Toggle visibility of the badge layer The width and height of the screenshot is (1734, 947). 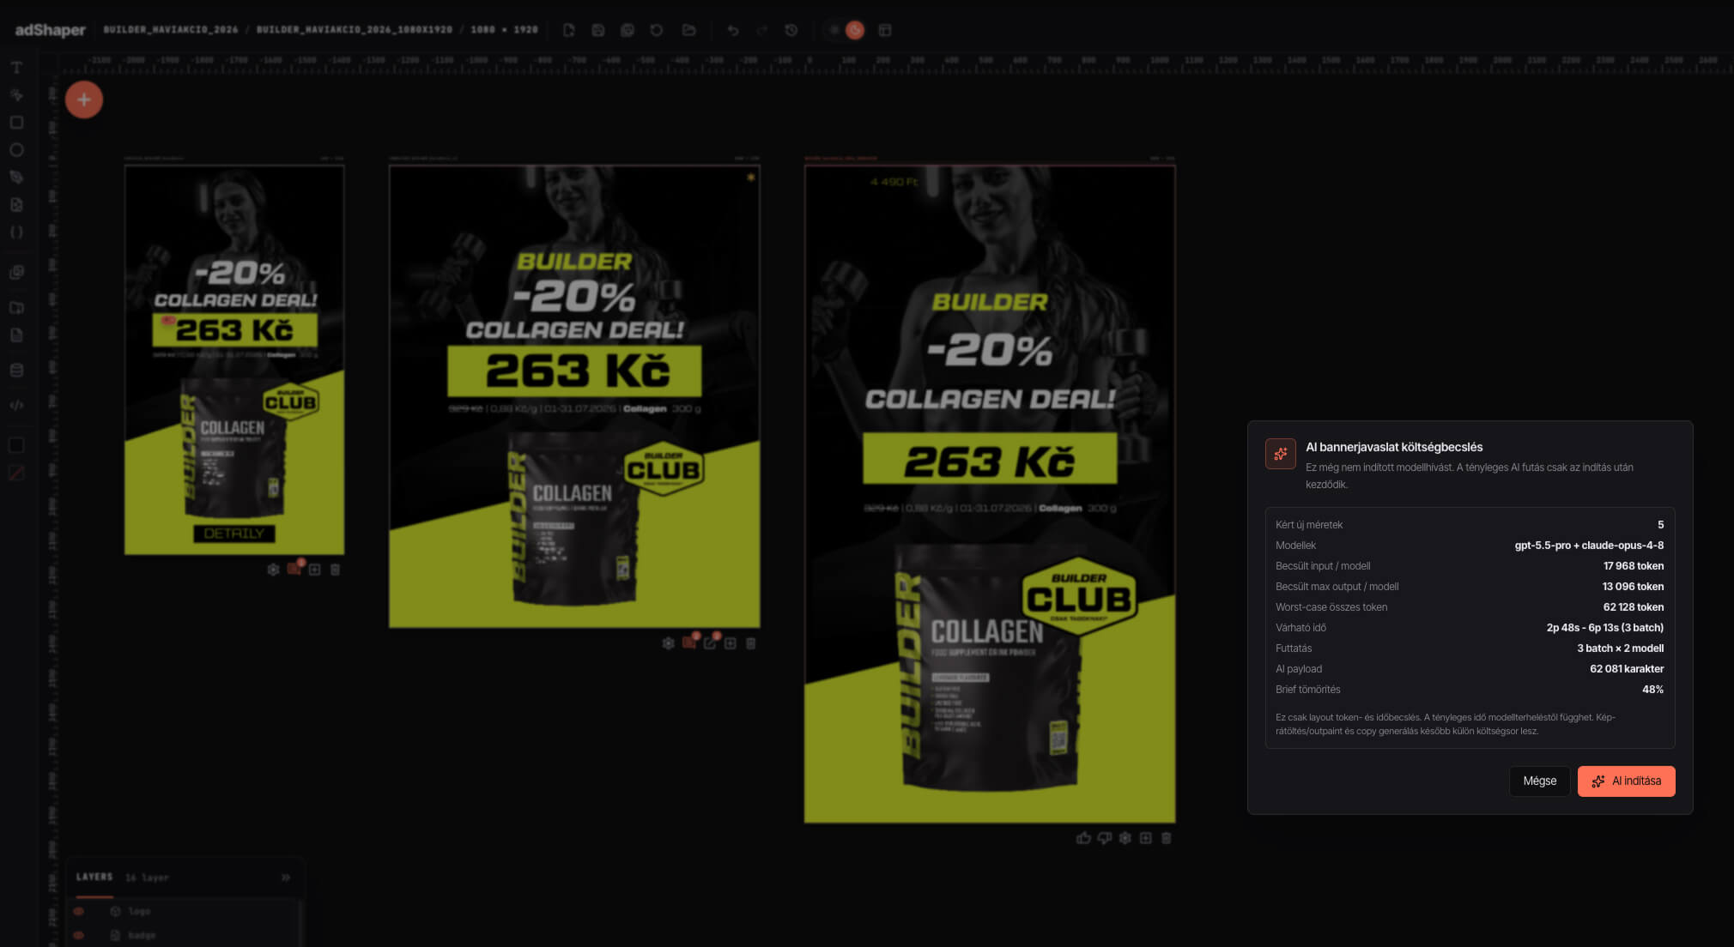[x=79, y=935]
